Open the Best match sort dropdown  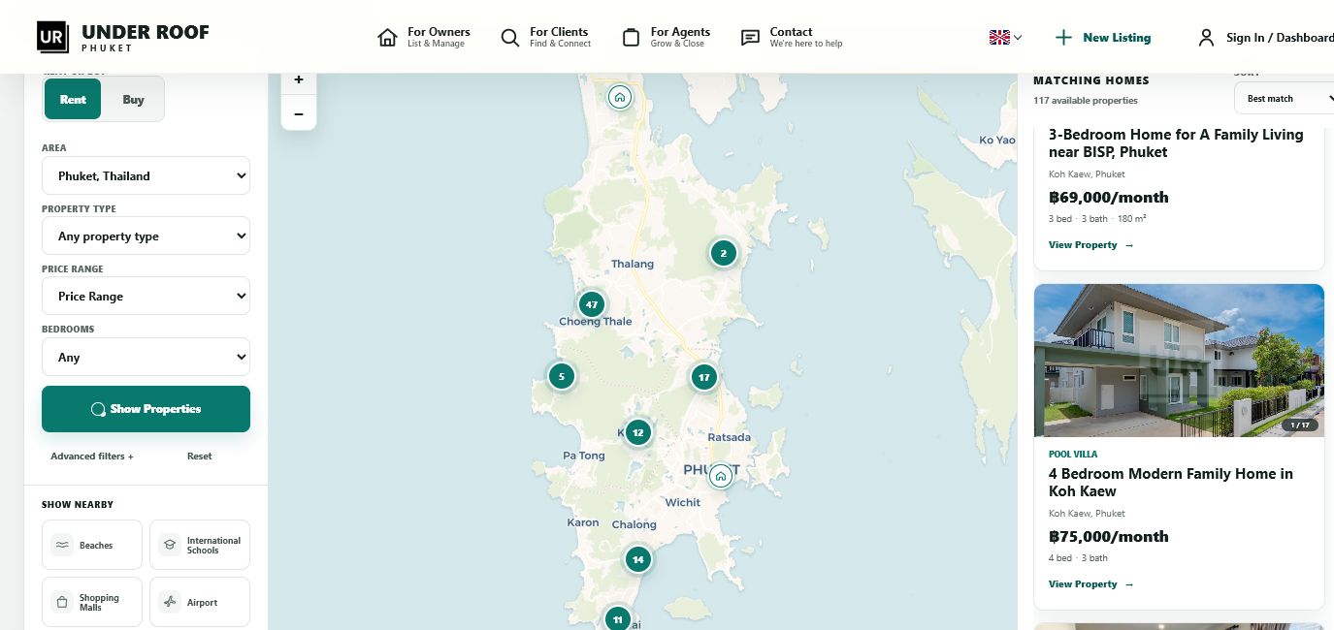tap(1285, 98)
